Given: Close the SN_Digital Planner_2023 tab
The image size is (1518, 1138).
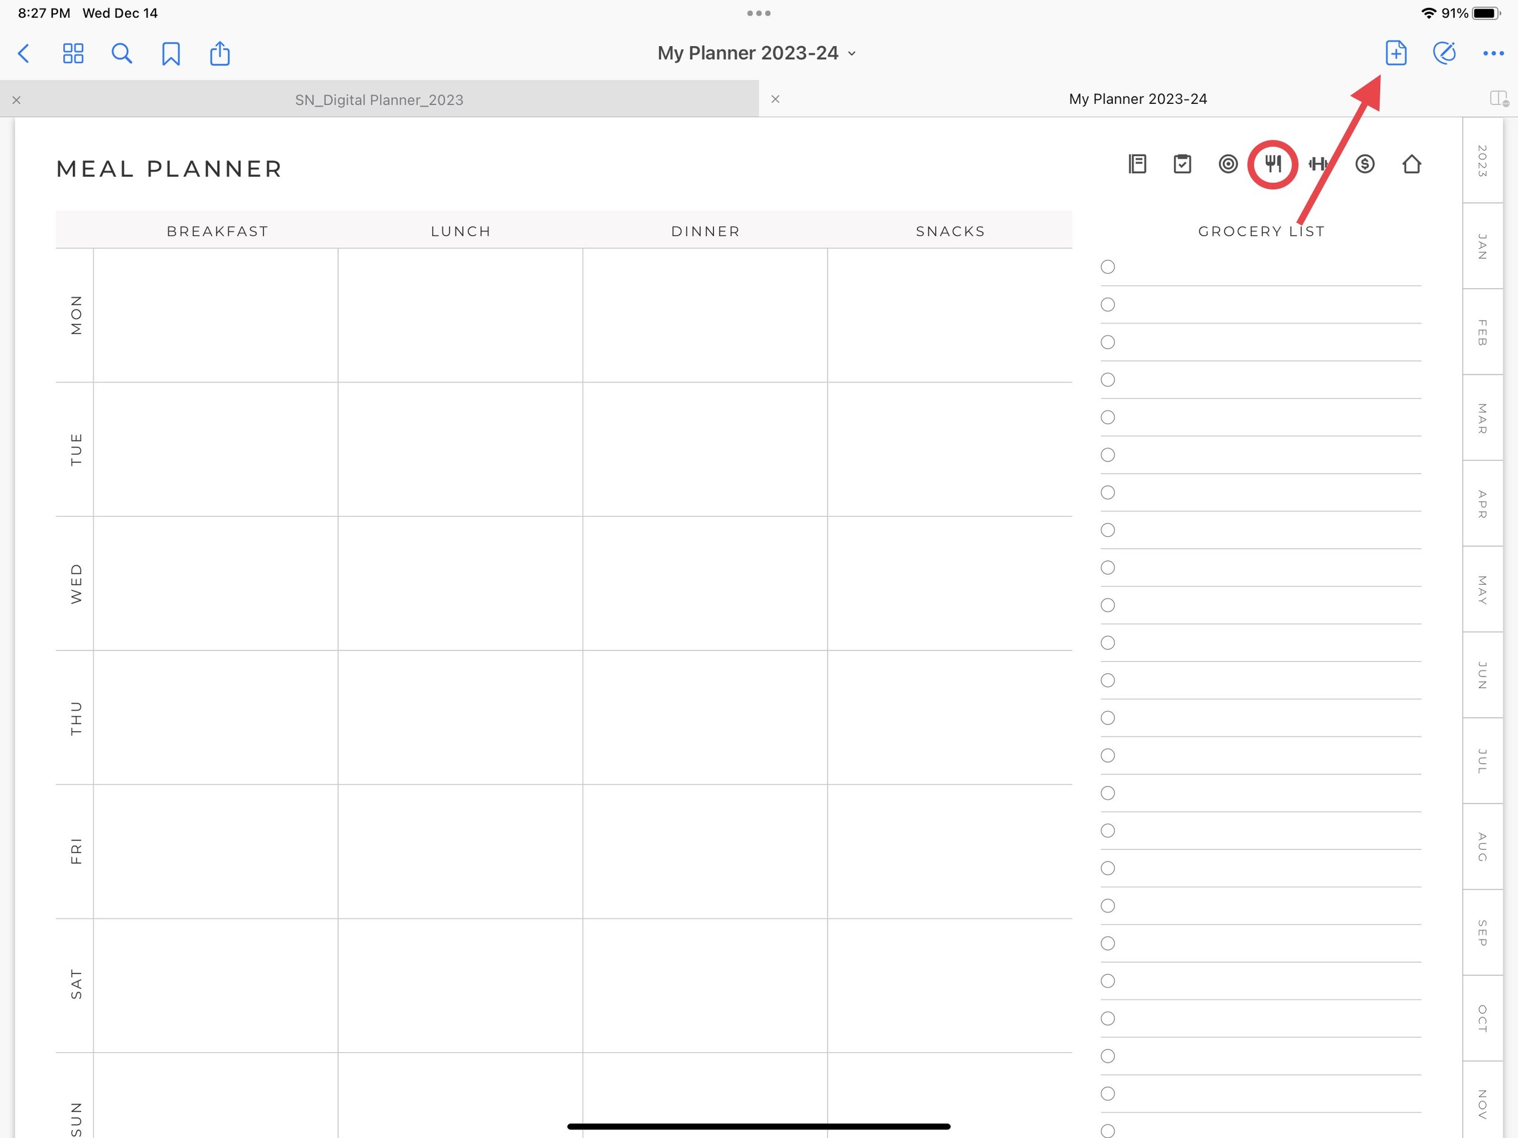Looking at the screenshot, I should [x=16, y=100].
